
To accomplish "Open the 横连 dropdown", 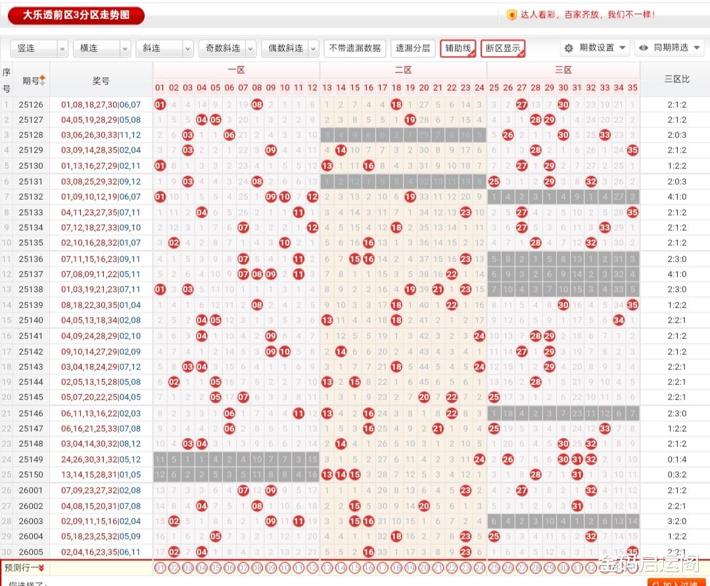I will [x=102, y=49].
